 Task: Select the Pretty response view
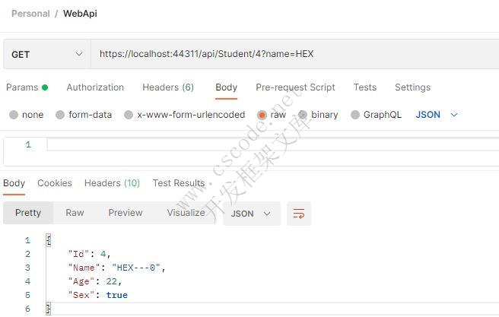coord(28,213)
